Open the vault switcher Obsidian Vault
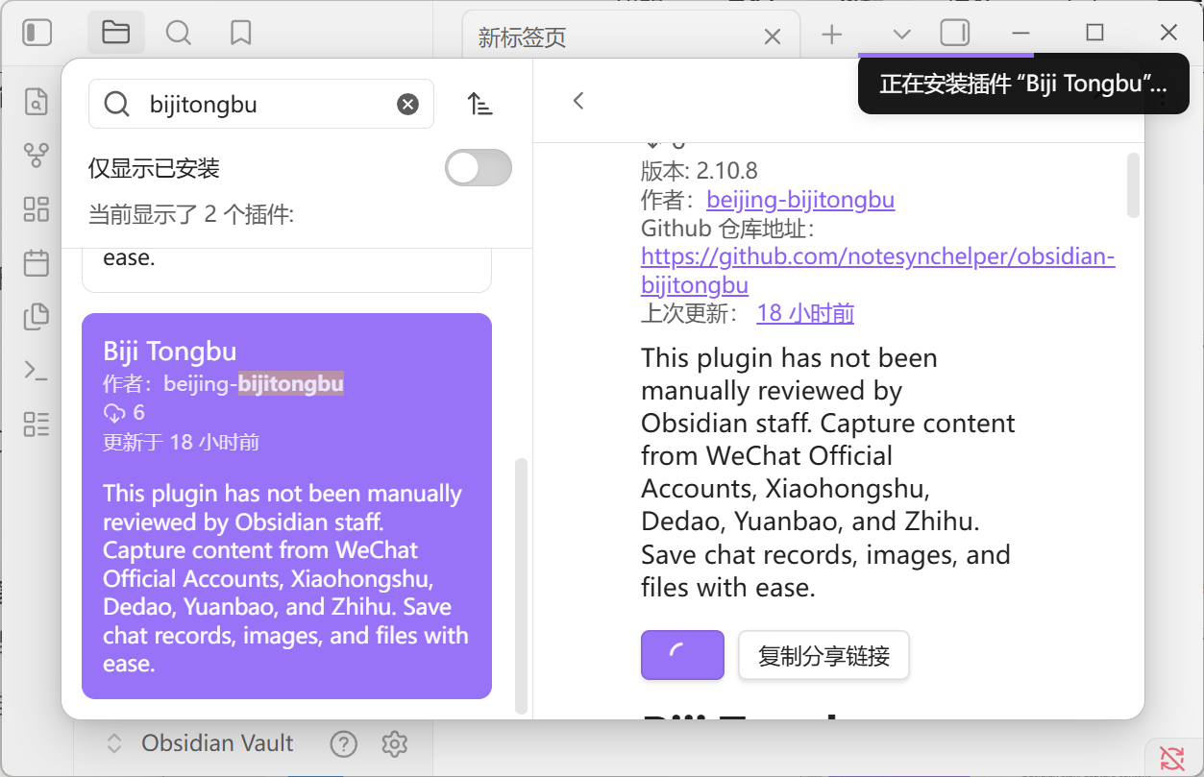Viewport: 1204px width, 777px height. coord(200,742)
